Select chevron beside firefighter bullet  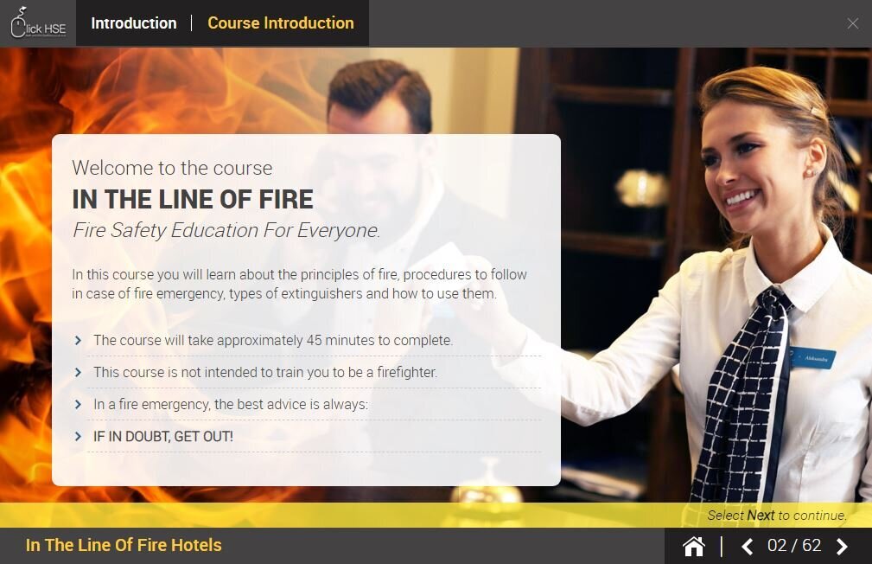pyautogui.click(x=78, y=373)
